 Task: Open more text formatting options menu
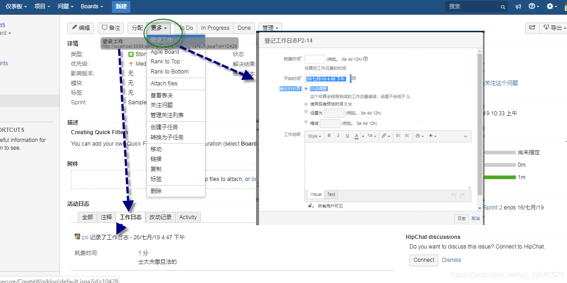372,136
